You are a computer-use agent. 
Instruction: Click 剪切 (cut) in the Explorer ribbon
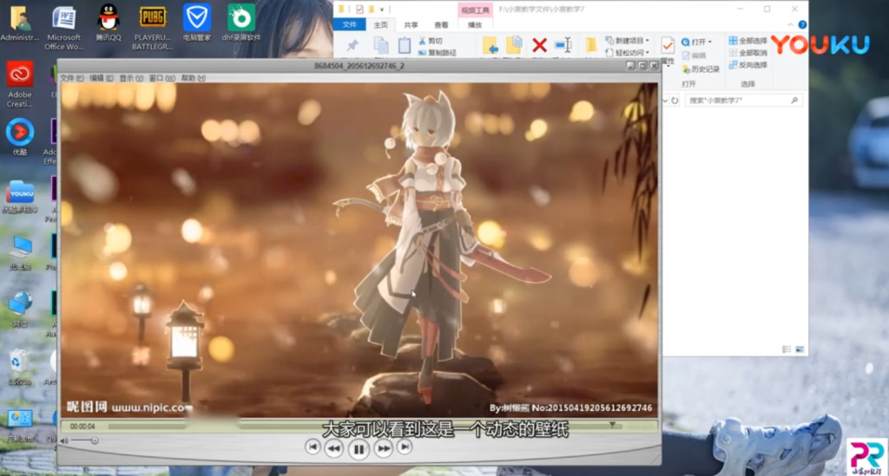point(431,41)
